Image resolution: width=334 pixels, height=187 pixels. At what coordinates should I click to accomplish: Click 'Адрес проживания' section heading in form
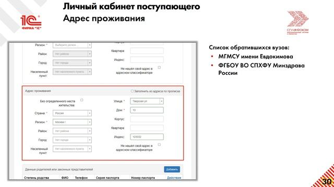(x=38, y=91)
